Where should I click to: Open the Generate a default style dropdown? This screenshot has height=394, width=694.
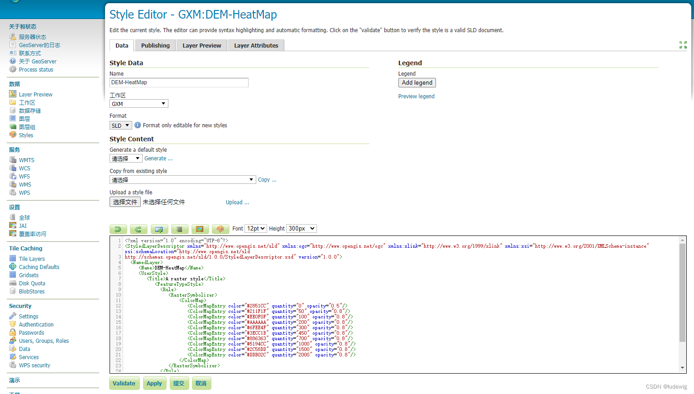(126, 159)
